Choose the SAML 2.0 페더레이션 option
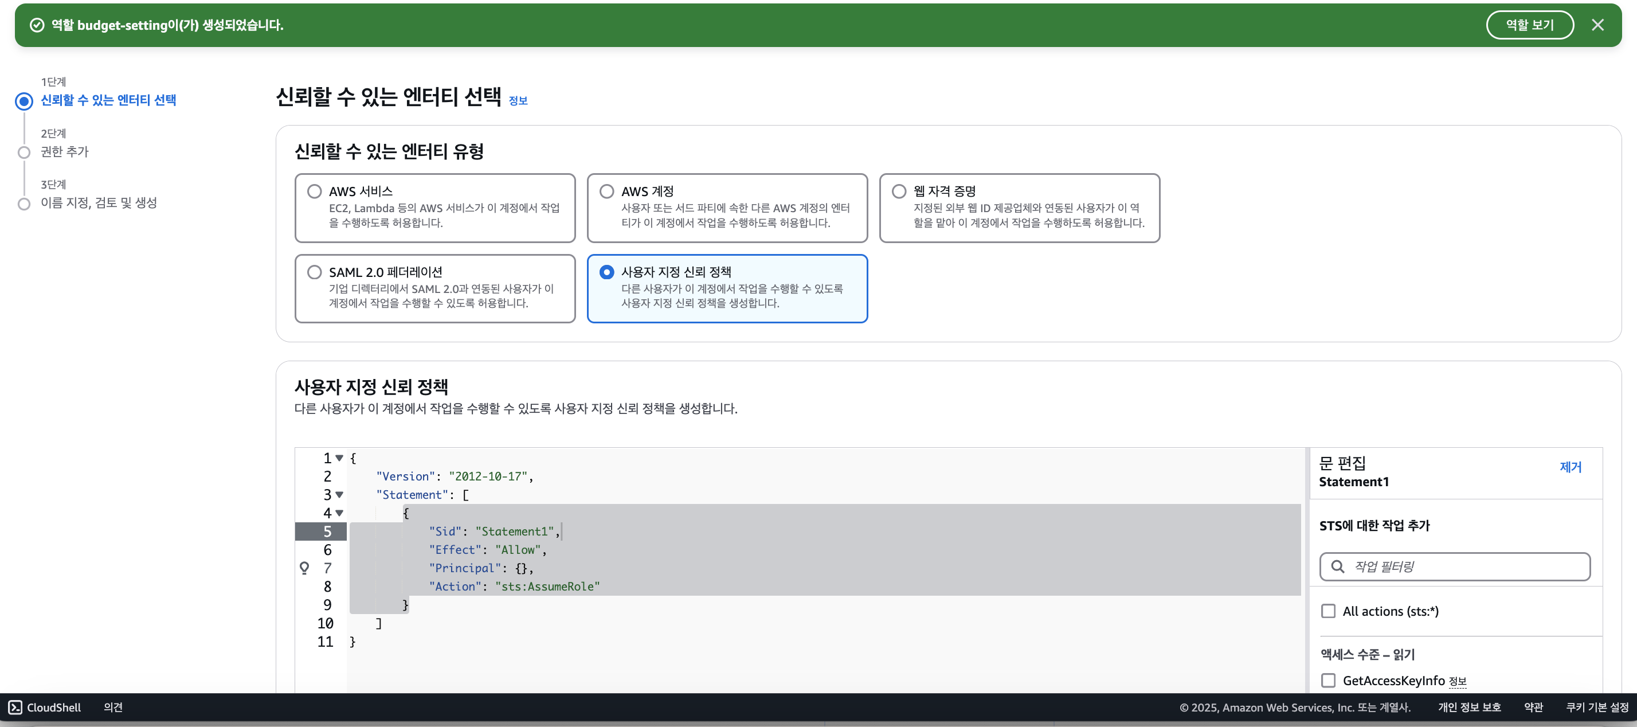1637x727 pixels. click(x=315, y=272)
